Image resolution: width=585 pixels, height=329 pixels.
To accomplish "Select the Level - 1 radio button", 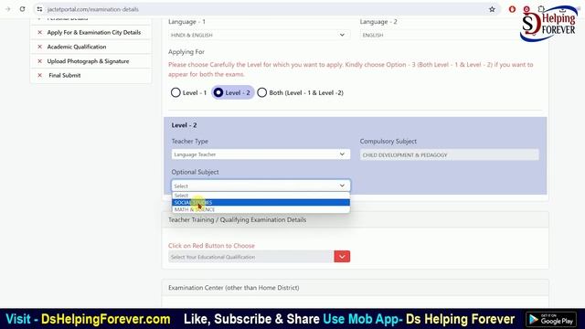I will coord(175,92).
